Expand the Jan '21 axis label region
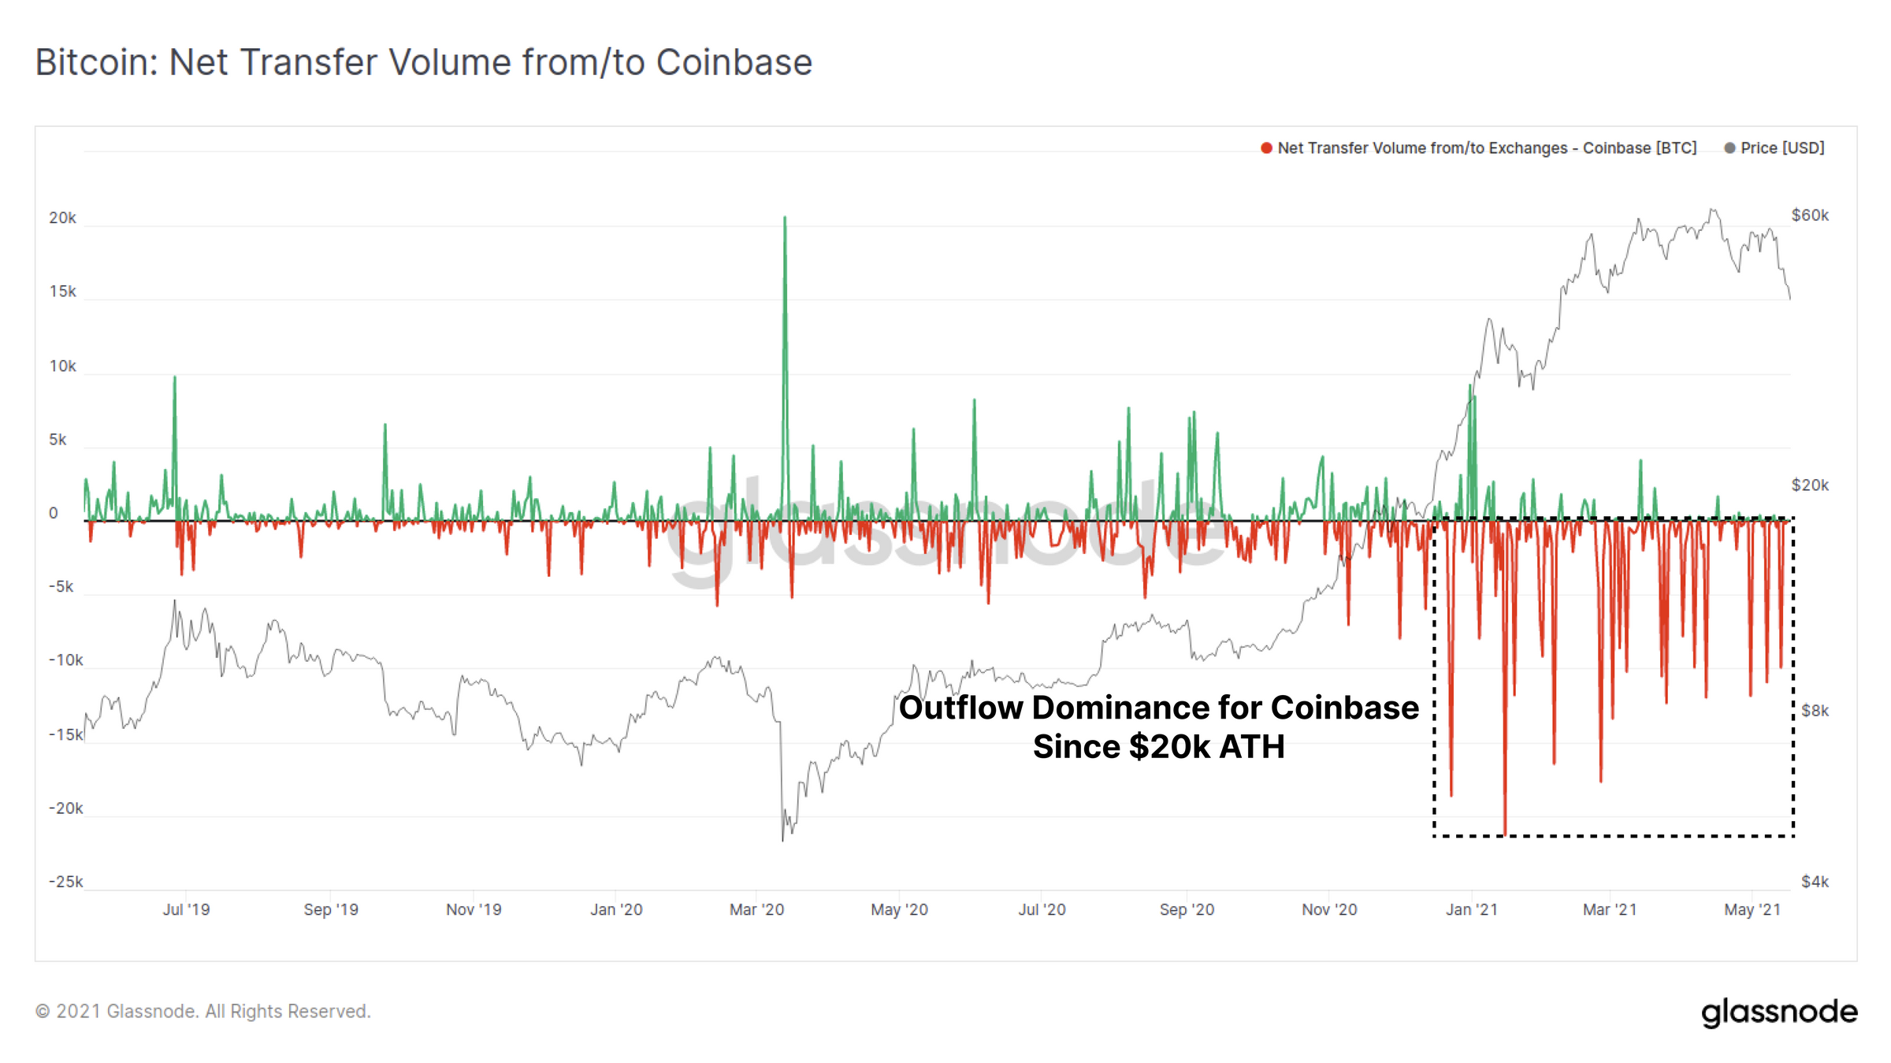 tap(1470, 909)
